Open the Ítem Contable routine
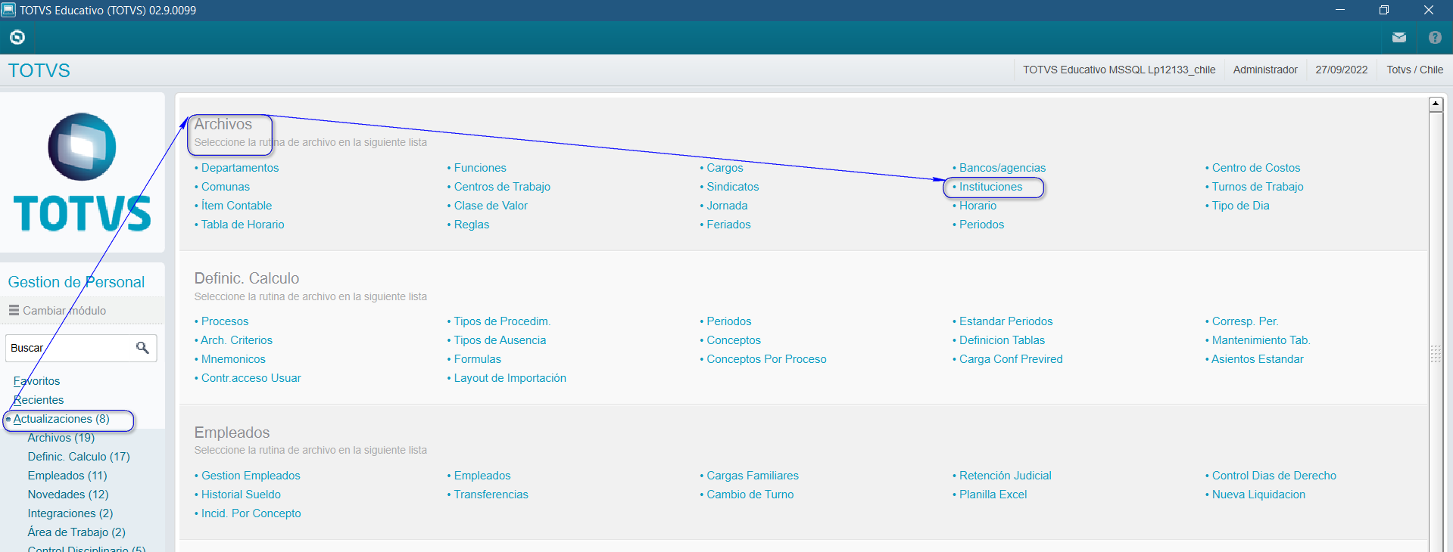The image size is (1453, 552). [x=236, y=206]
